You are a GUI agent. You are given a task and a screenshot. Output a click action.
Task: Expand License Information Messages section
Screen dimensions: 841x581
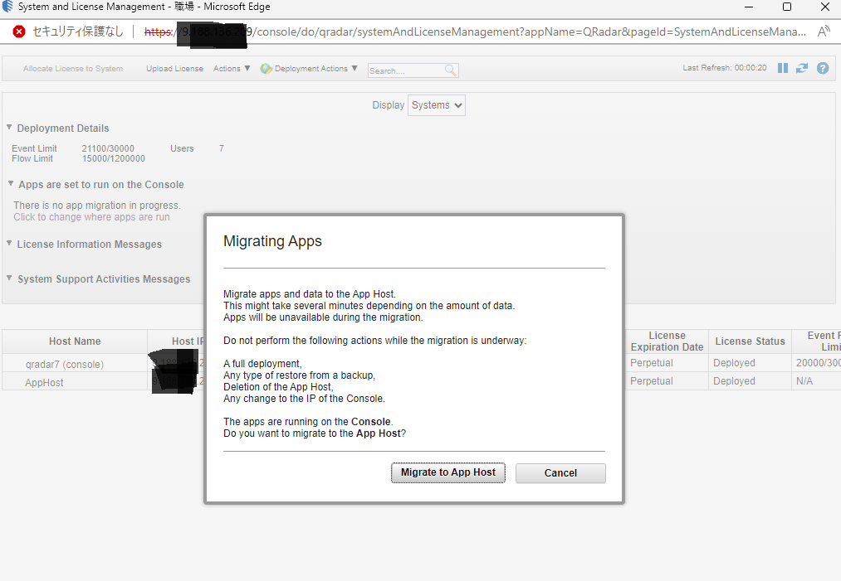[9, 243]
